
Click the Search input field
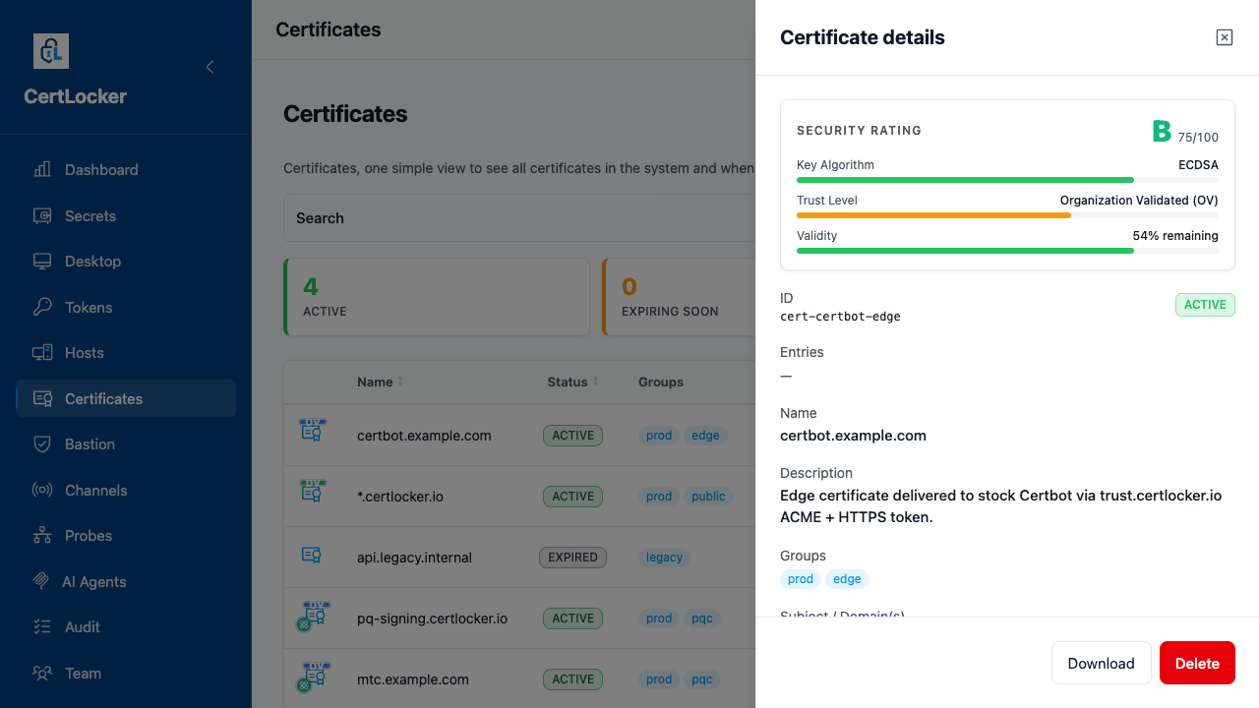519,218
